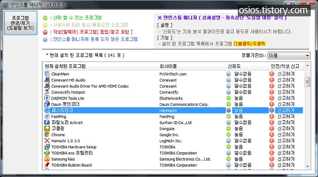Sort by the 현재 설치된 프로그램 column header

[x=100, y=66]
